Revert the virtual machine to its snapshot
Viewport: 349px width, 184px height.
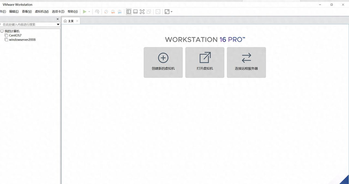[113, 11]
